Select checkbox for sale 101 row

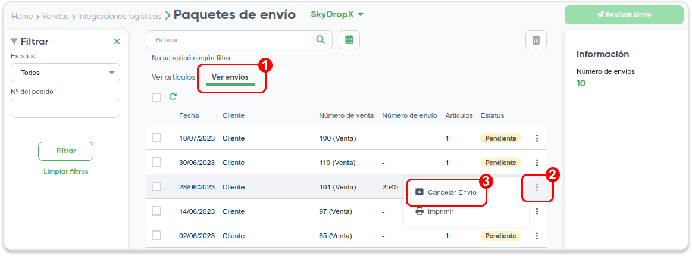pyautogui.click(x=156, y=186)
